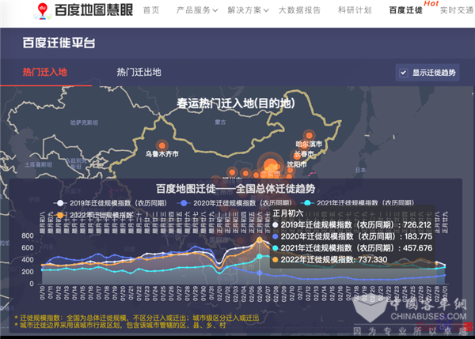Click the 蒙古 country label on map
This screenshot has width=475, height=339.
point(220,122)
